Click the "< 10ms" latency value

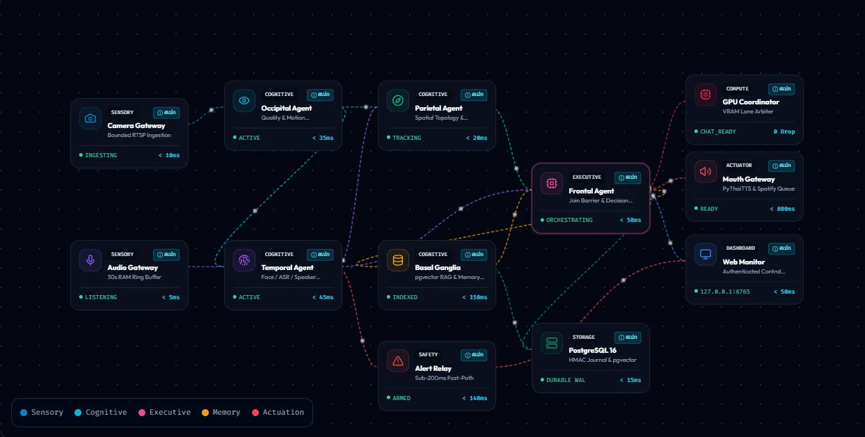pos(169,155)
